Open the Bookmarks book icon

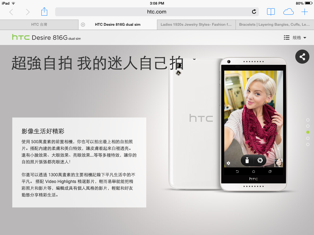coord(271,12)
